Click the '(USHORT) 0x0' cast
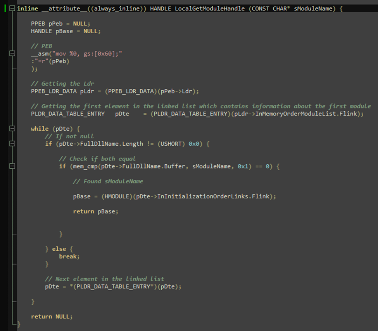The height and width of the screenshot is (331, 378). click(179, 144)
